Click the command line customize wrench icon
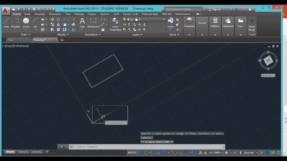This screenshot has width=287, height=161. [66, 147]
